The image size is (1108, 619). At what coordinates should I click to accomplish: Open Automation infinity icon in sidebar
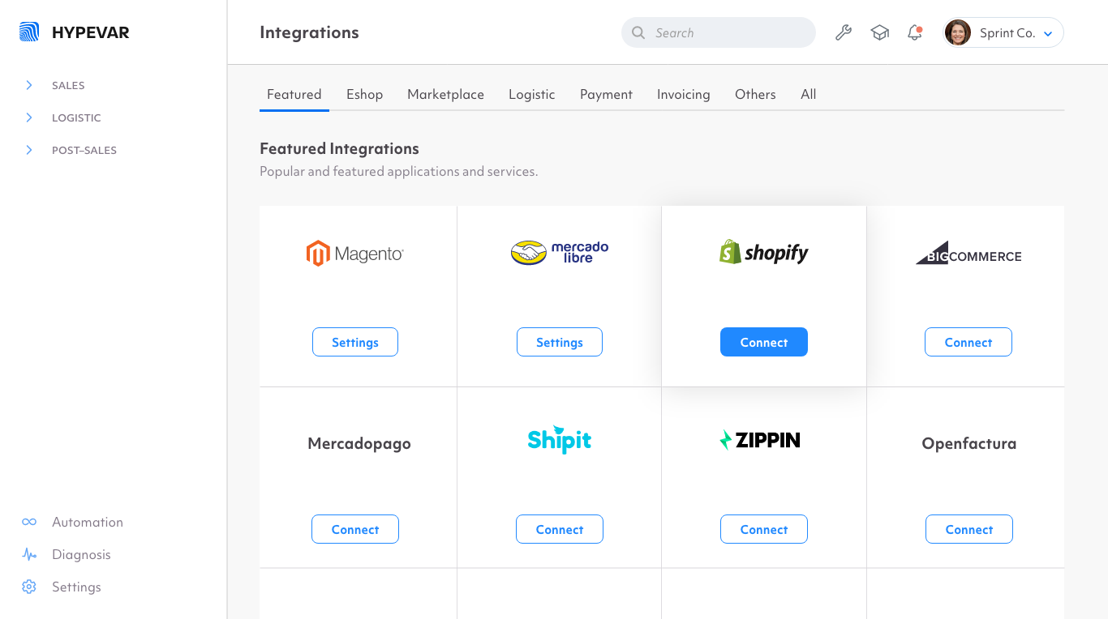pyautogui.click(x=29, y=523)
